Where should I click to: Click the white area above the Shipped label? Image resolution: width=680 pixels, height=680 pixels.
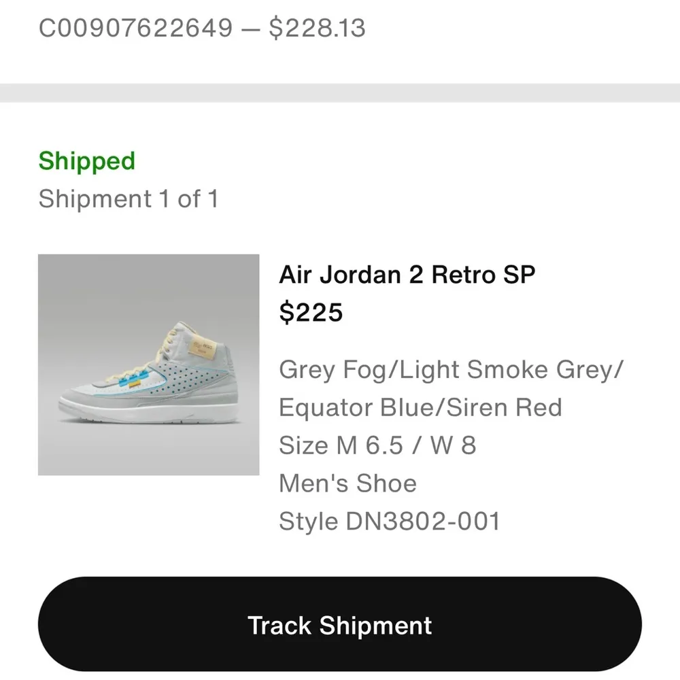point(340,122)
